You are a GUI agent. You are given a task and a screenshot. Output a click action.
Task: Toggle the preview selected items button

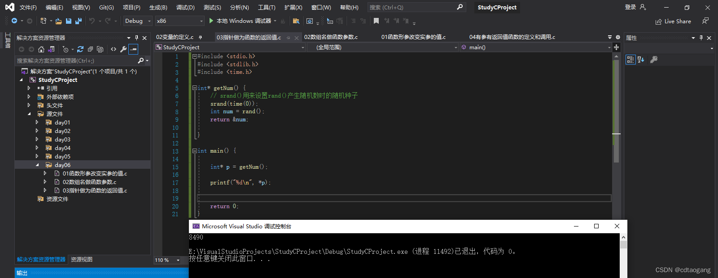click(133, 49)
